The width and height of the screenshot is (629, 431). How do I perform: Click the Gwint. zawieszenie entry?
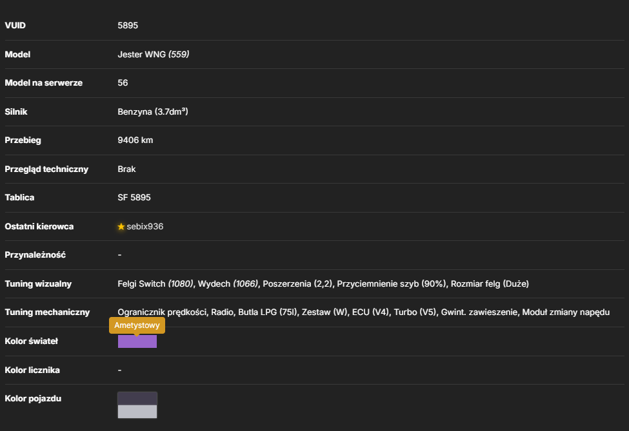pyautogui.click(x=479, y=312)
